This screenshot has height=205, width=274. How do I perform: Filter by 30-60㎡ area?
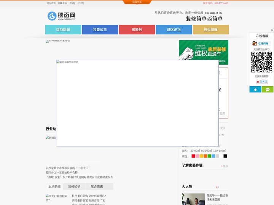195,151
